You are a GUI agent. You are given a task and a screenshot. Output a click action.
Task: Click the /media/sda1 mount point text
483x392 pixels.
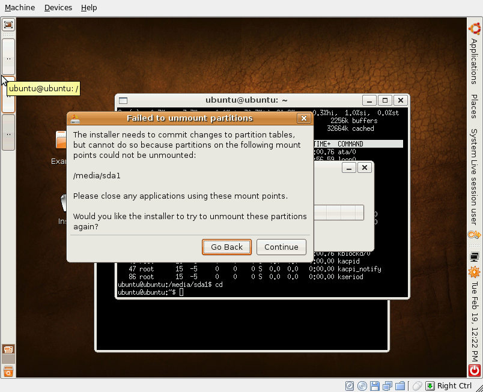[97, 176]
